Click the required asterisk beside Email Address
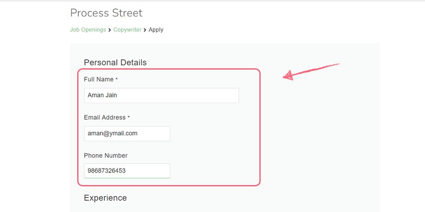The width and height of the screenshot is (425, 212). pos(129,117)
